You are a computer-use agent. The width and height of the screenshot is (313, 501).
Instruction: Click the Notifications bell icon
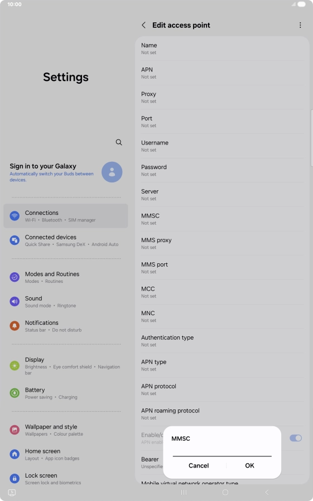point(15,326)
